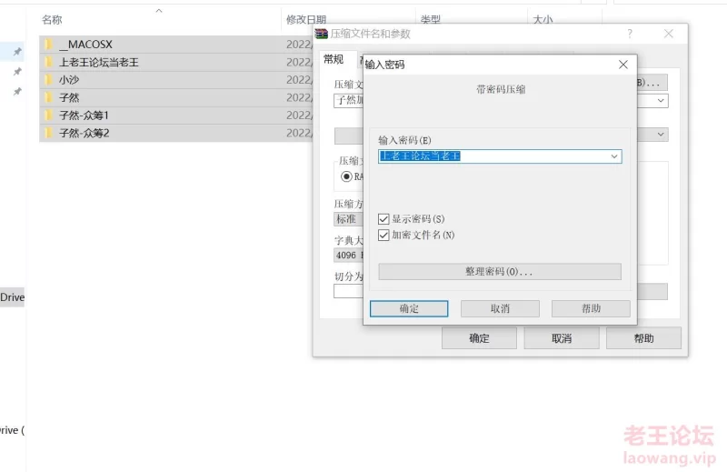This screenshot has height=472, width=727.
Task: Click the 切分为 volume size field
Action: [348, 291]
